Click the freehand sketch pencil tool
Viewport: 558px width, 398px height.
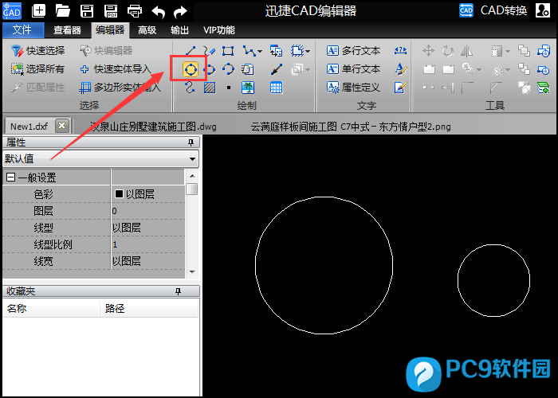coord(210,50)
